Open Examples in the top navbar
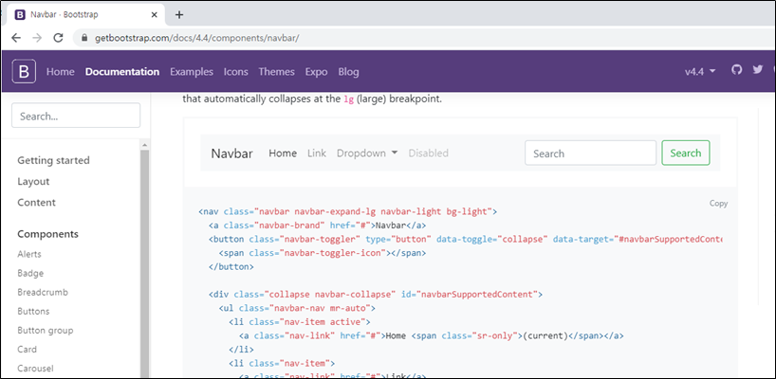The image size is (776, 379). pyautogui.click(x=192, y=72)
